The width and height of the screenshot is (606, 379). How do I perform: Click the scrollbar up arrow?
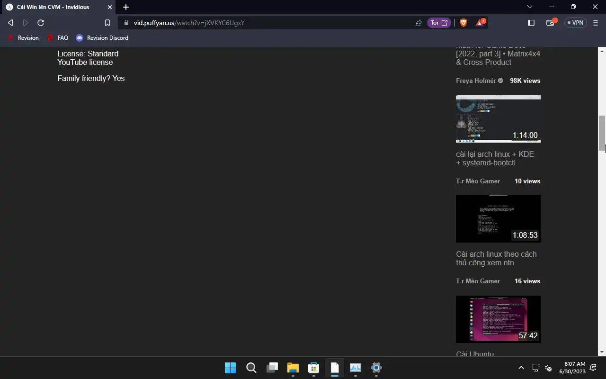coord(602,50)
